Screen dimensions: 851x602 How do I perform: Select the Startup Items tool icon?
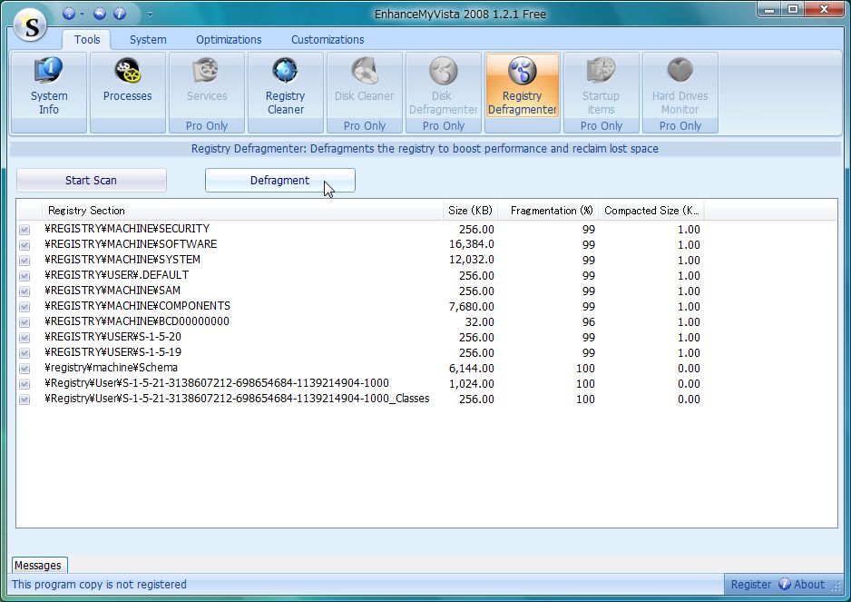pos(601,72)
